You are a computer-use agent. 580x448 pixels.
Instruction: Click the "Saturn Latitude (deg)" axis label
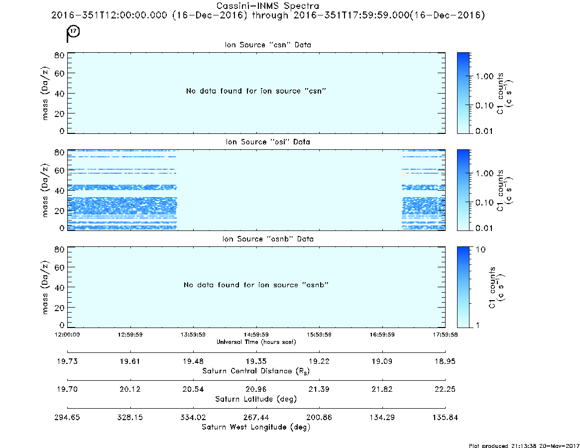256,399
